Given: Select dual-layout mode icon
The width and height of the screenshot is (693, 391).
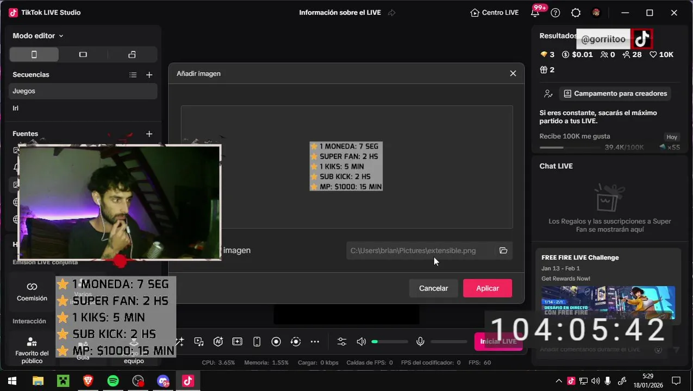Looking at the screenshot, I should (132, 54).
